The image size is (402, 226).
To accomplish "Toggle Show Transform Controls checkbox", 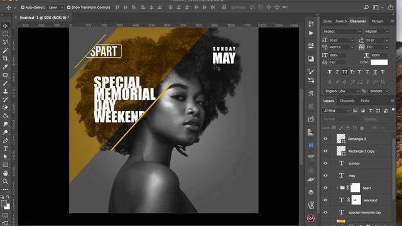I will (68, 8).
